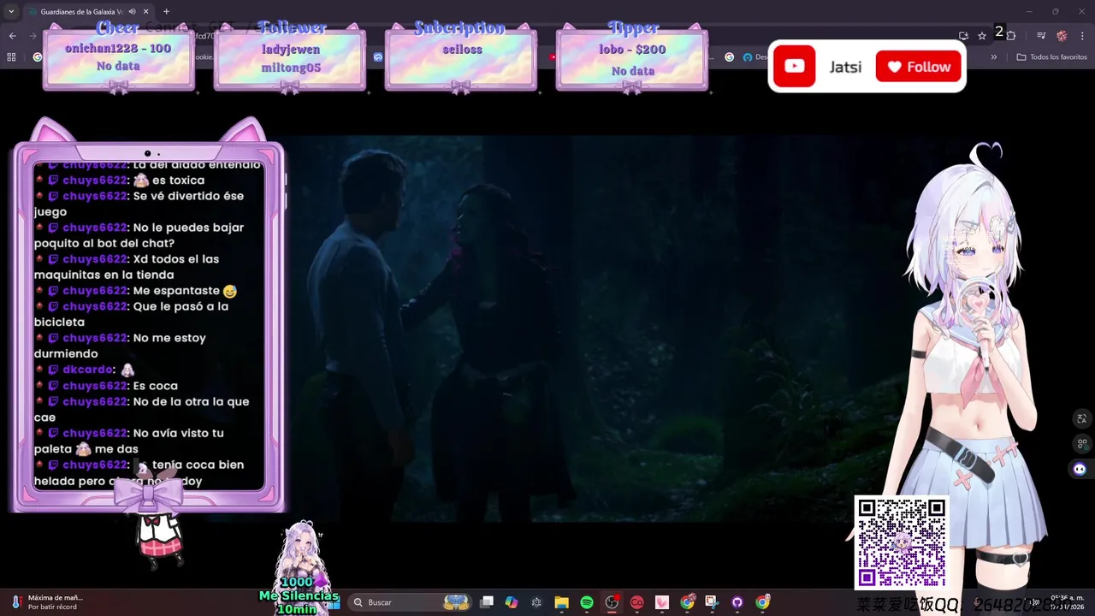Open the taskbar clock and date
This screenshot has height=616, width=1095.
(x=1068, y=602)
